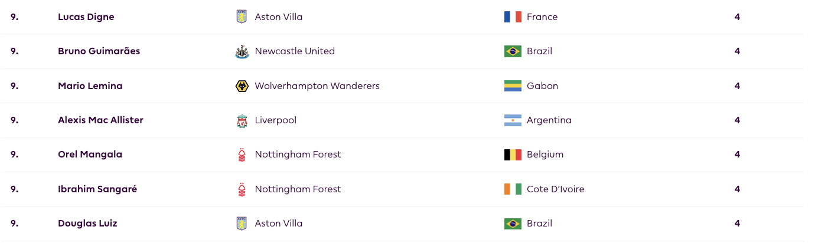This screenshot has height=243, width=815.
Task: Click the Nottingham Forest badge in Orel Mangala row
Action: pyautogui.click(x=242, y=155)
